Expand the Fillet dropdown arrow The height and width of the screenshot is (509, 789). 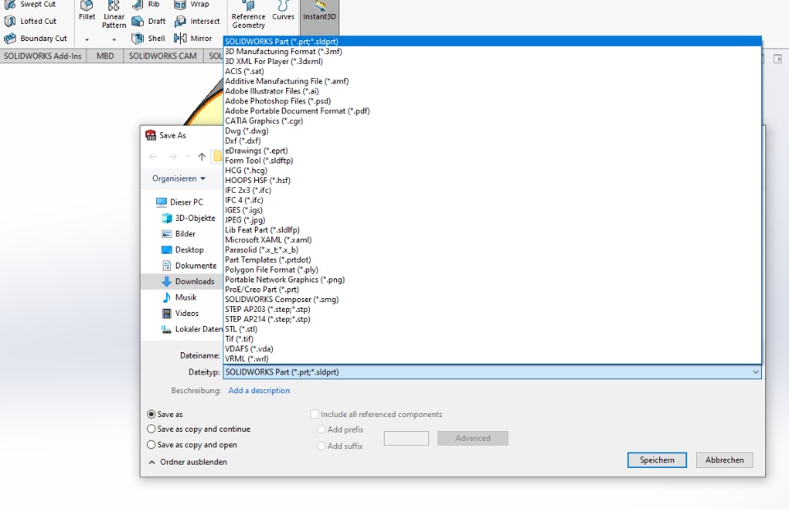coord(86,39)
